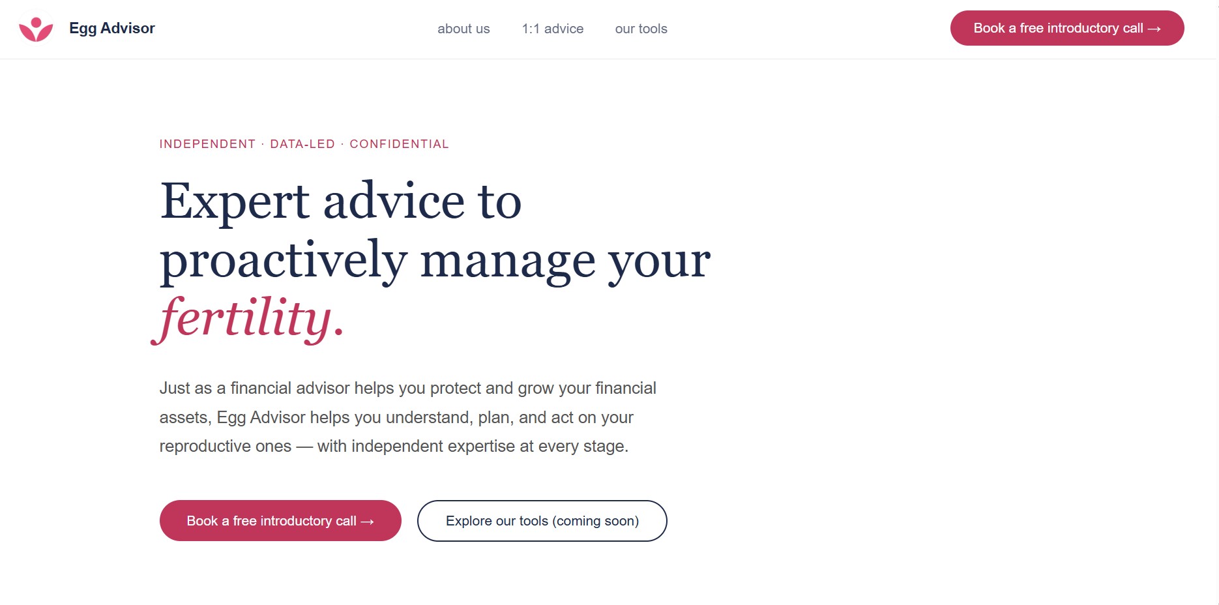Open the about us page
The height and width of the screenshot is (605, 1219).
click(463, 29)
